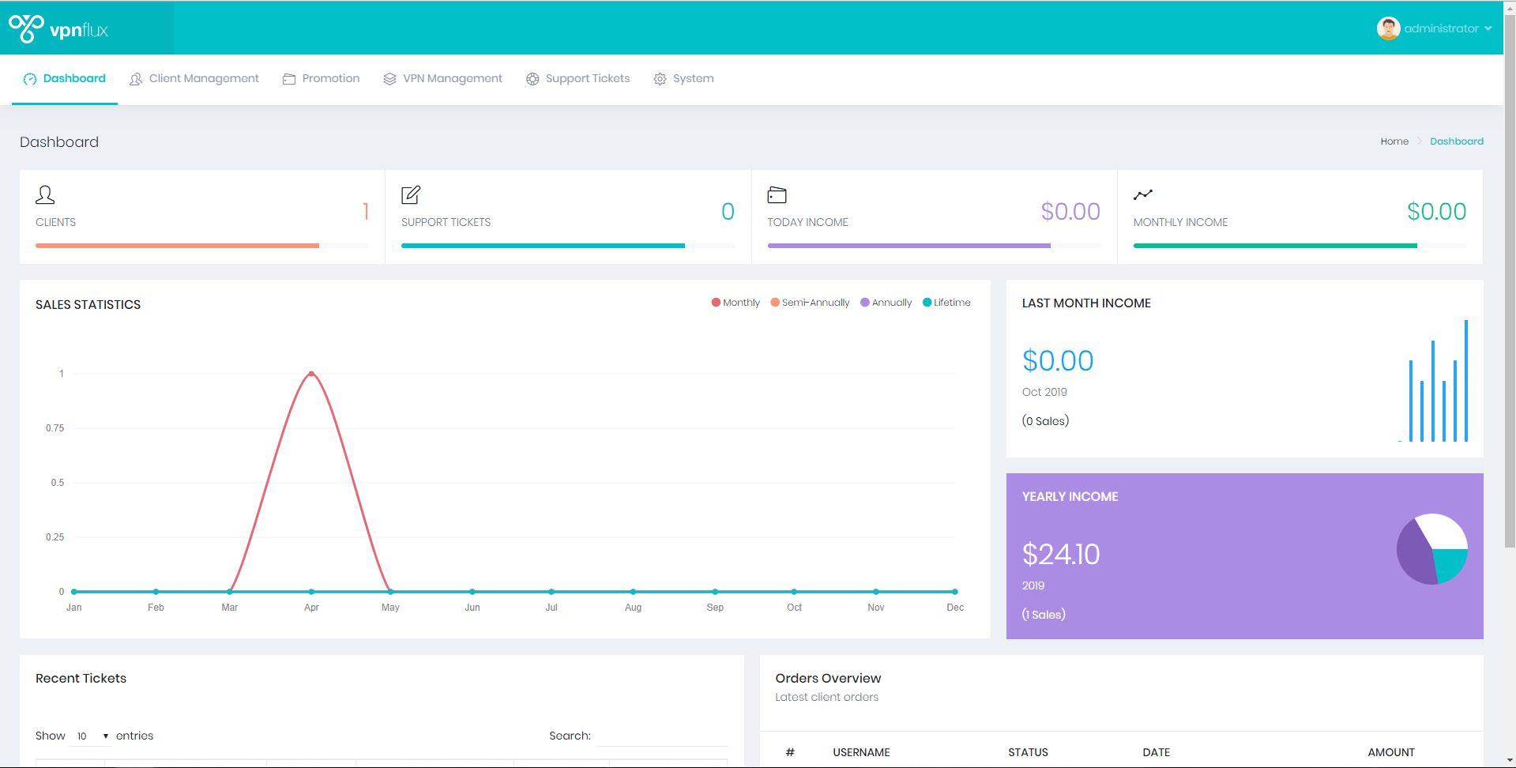Click the Yearly Income pie chart
Viewport: 1516px width, 768px height.
pos(1431,549)
